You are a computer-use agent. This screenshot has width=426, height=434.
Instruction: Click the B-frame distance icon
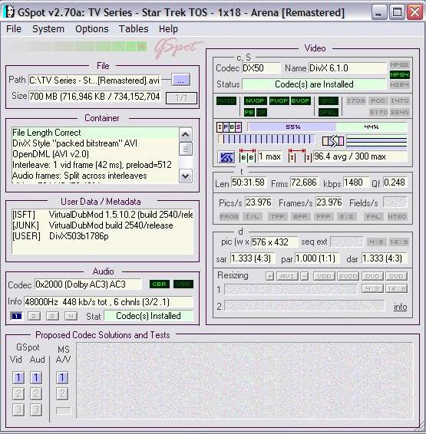(247, 156)
